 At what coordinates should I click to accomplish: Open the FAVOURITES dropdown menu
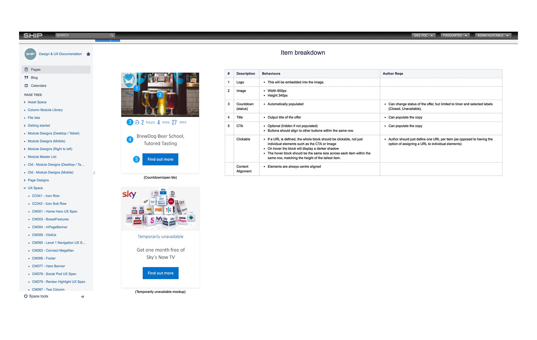(455, 36)
